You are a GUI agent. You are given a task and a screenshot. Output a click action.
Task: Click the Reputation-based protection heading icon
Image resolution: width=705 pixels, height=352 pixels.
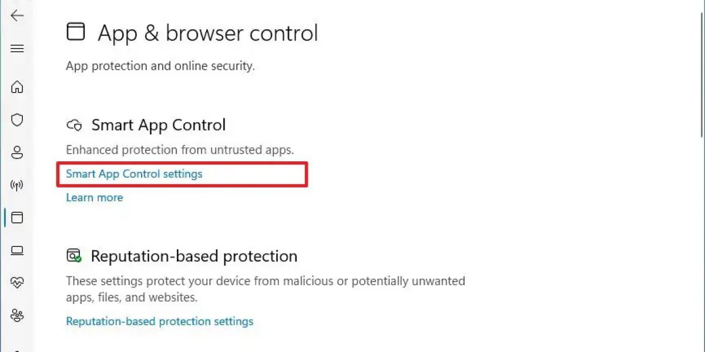74,256
